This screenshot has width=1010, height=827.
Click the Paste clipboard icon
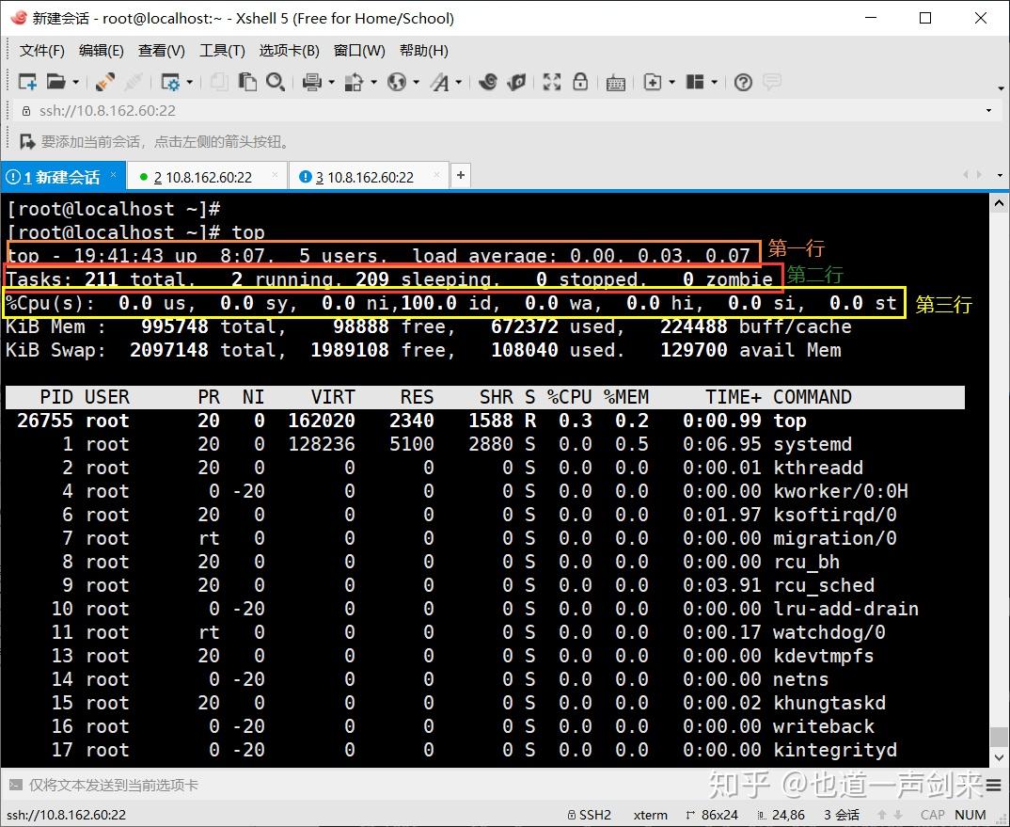point(248,83)
